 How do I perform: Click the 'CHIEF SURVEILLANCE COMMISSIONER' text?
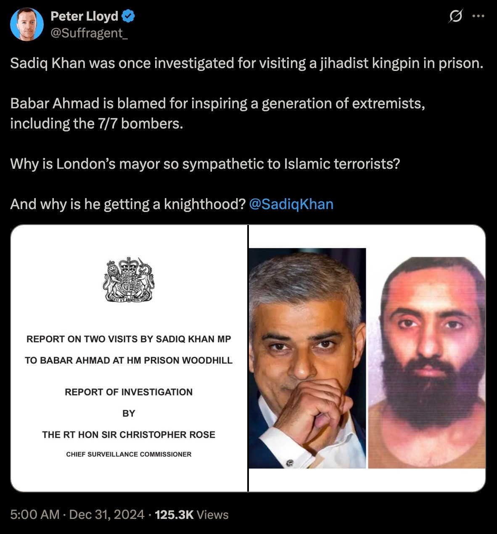pyautogui.click(x=129, y=454)
